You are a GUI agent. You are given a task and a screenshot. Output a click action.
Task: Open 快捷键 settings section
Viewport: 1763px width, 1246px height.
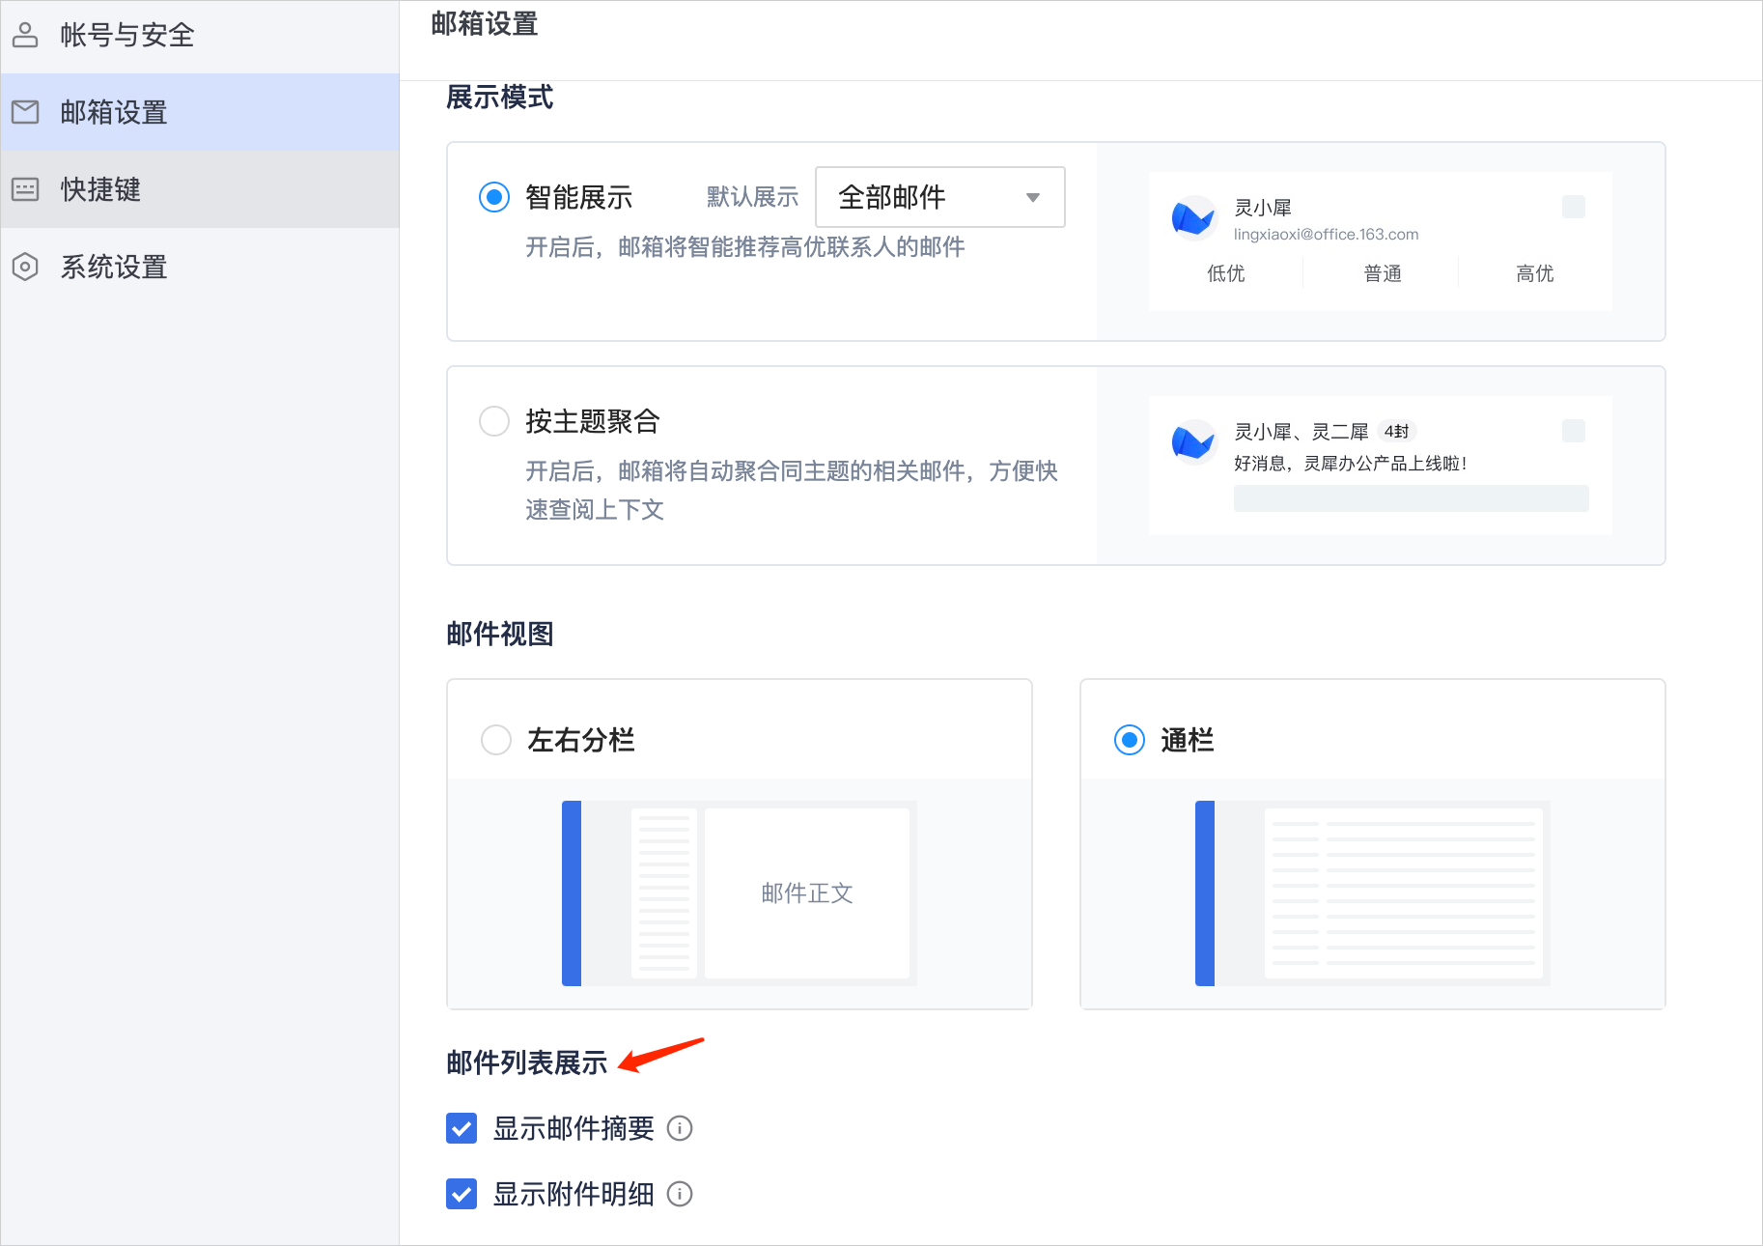coord(200,189)
